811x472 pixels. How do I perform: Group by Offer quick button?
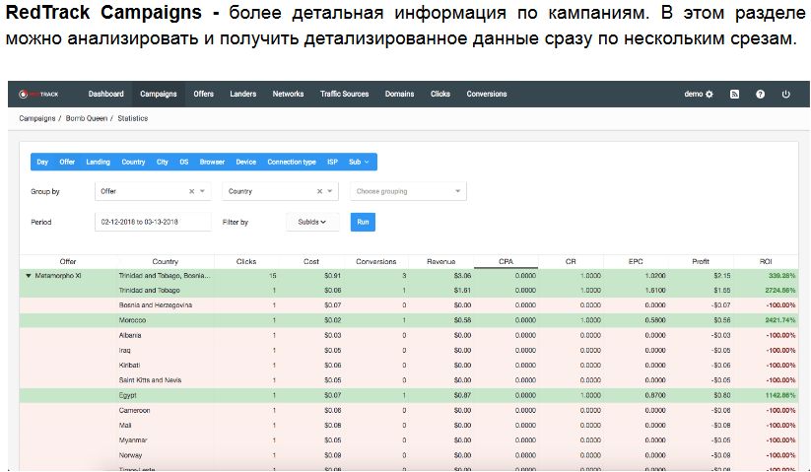(67, 162)
